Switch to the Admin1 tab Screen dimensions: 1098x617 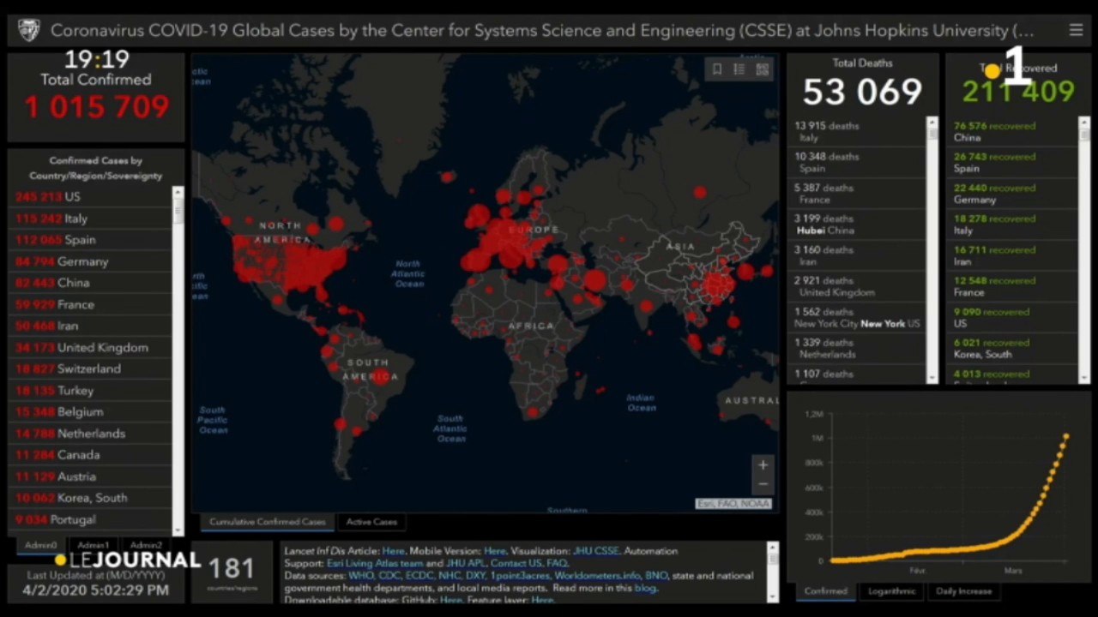point(94,545)
